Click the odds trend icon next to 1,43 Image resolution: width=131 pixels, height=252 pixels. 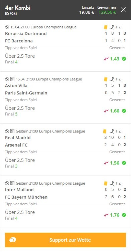106,59
